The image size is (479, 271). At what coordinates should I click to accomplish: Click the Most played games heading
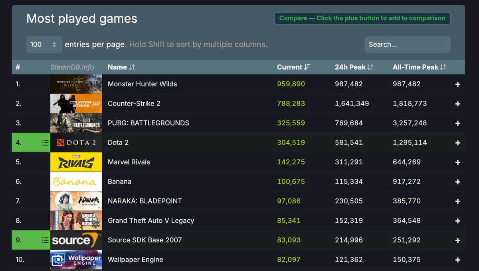coord(82,19)
